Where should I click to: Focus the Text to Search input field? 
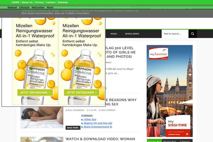pyautogui.click(x=175, y=34)
